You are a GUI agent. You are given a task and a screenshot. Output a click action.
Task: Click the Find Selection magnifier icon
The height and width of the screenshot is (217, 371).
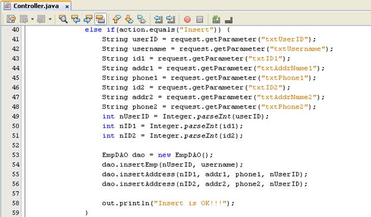(63, 19)
